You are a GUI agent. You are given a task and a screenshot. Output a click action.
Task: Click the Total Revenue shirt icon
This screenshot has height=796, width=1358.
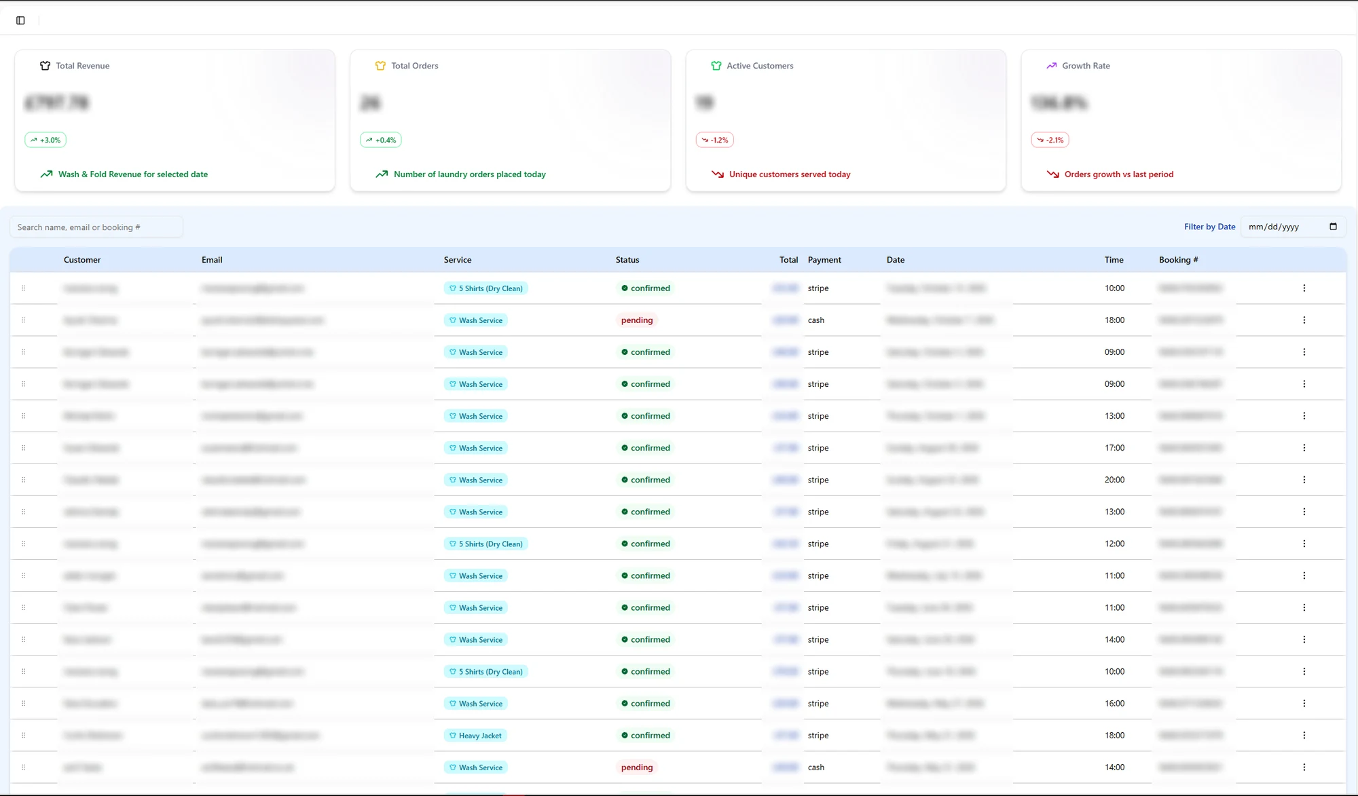tap(45, 66)
